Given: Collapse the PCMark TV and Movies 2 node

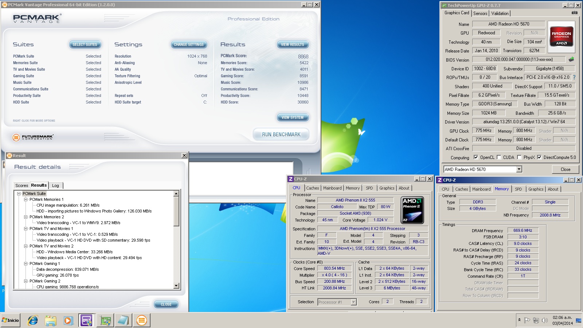Looking at the screenshot, I should [x=26, y=246].
